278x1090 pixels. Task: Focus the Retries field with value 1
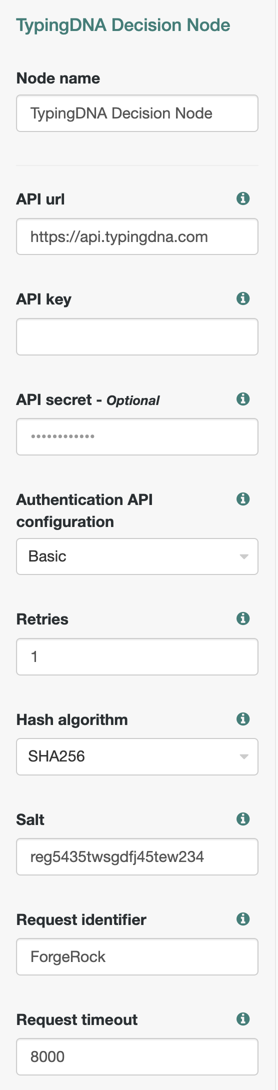[137, 656]
